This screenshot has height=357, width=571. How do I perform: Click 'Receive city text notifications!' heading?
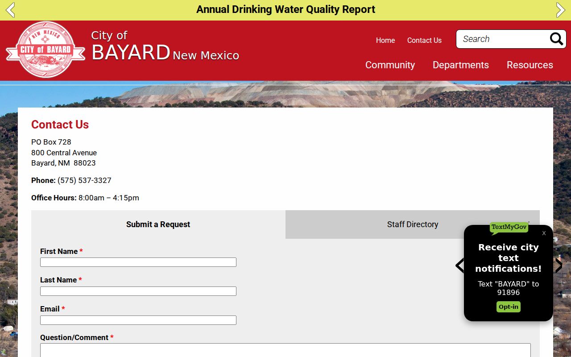pyautogui.click(x=509, y=258)
